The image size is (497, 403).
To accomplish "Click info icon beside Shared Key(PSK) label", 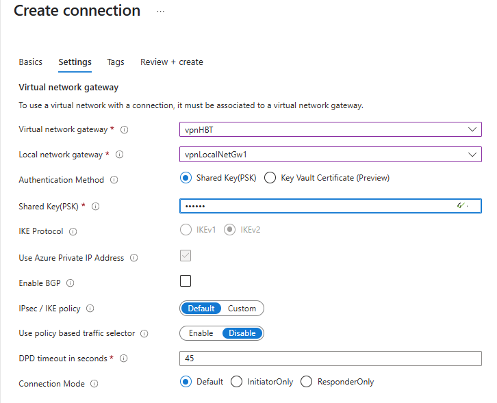I will click(96, 206).
